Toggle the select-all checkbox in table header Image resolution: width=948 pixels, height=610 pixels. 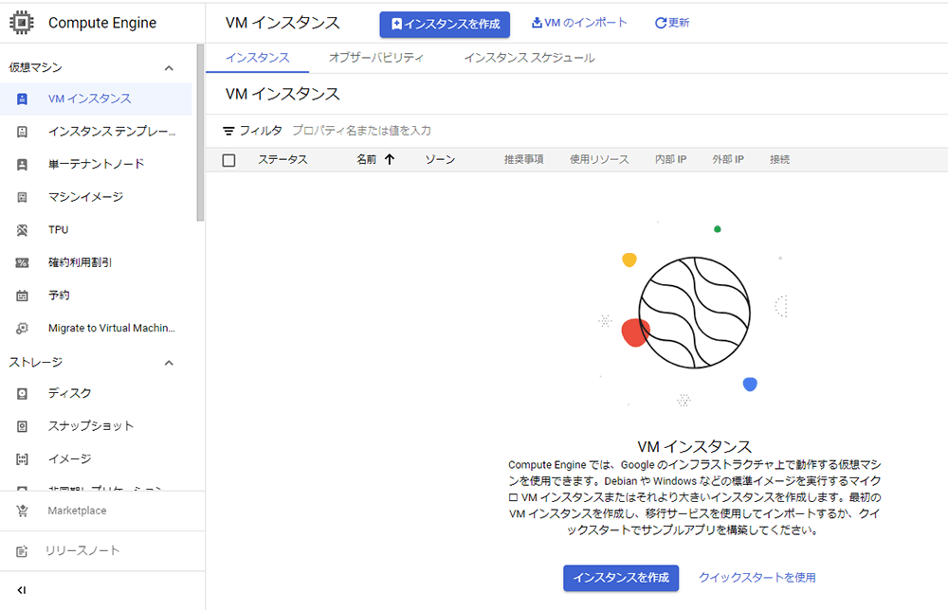point(228,160)
